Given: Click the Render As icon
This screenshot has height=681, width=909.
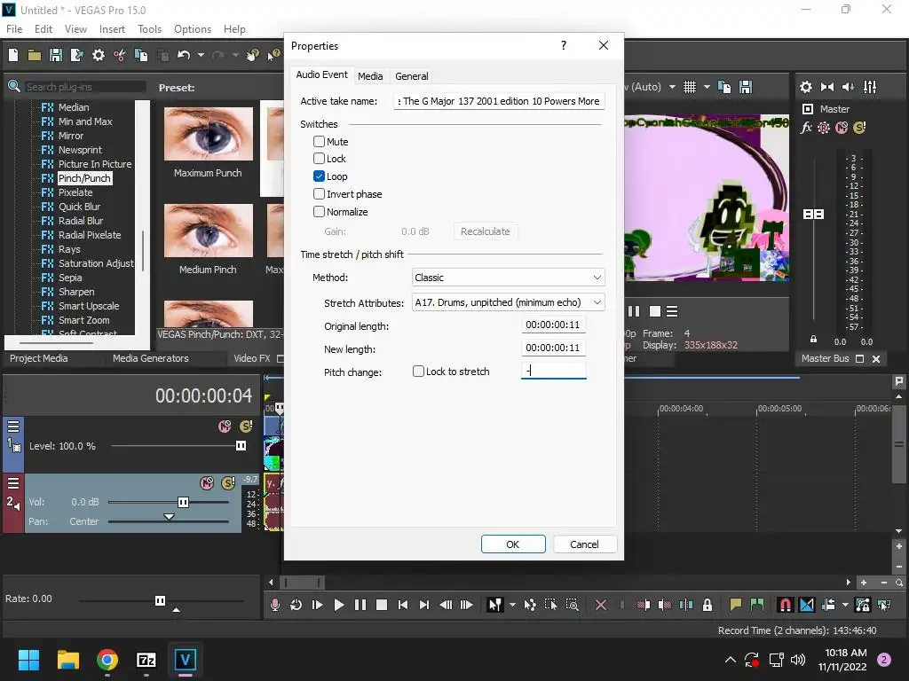Looking at the screenshot, I should click(x=76, y=55).
